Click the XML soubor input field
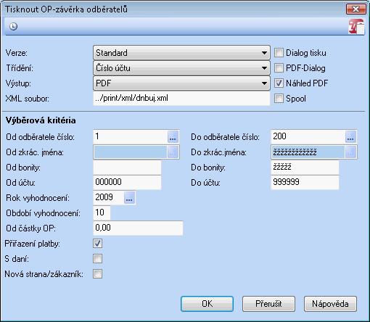Image resolution: width=370 pixels, height=322 pixels. click(x=181, y=99)
